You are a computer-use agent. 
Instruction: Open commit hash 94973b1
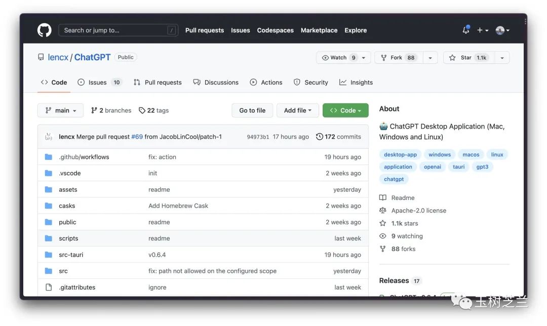click(258, 137)
